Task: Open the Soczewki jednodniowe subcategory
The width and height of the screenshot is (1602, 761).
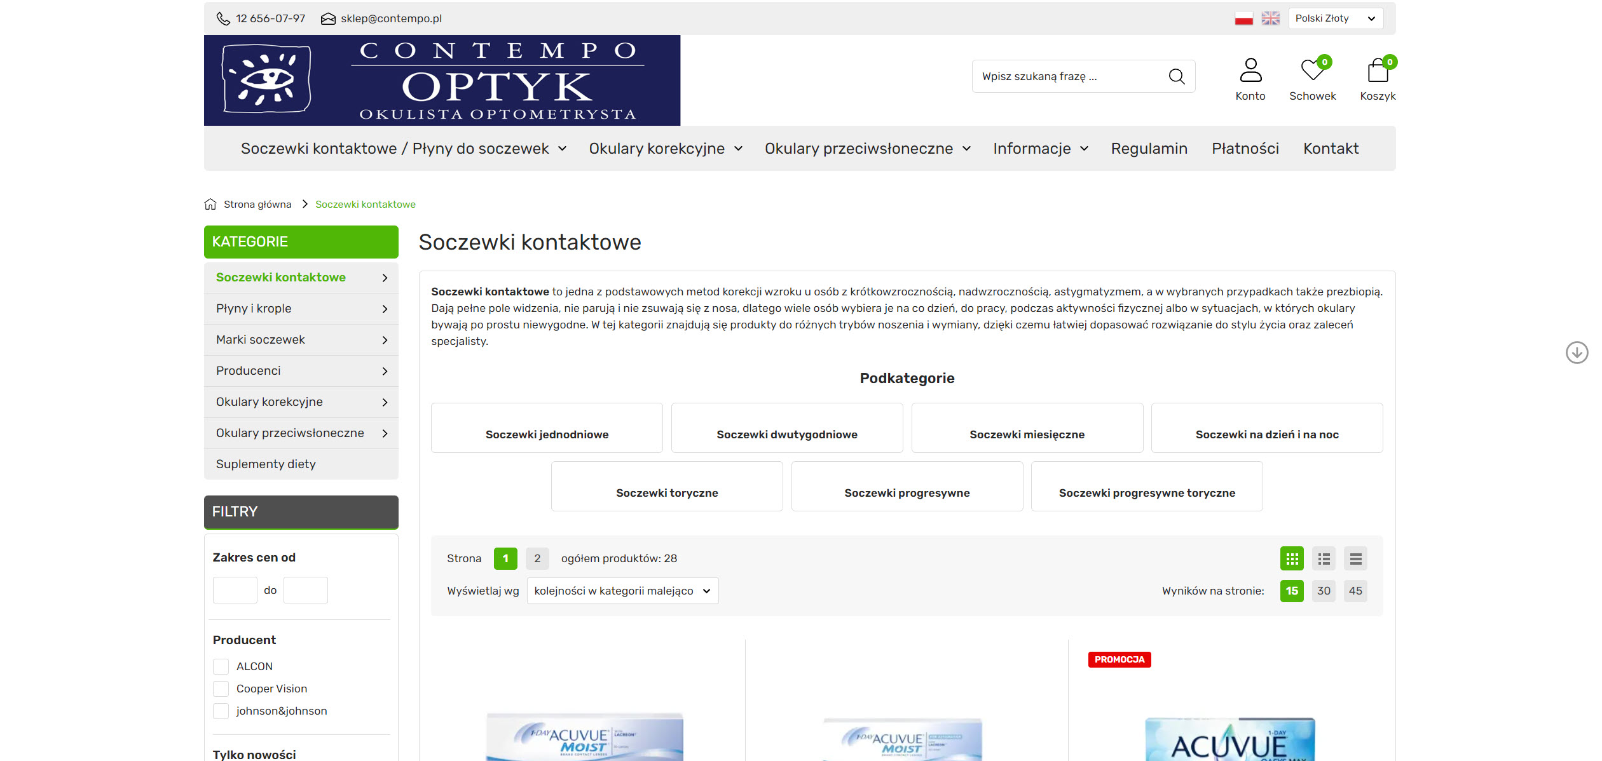Action: [x=547, y=428]
